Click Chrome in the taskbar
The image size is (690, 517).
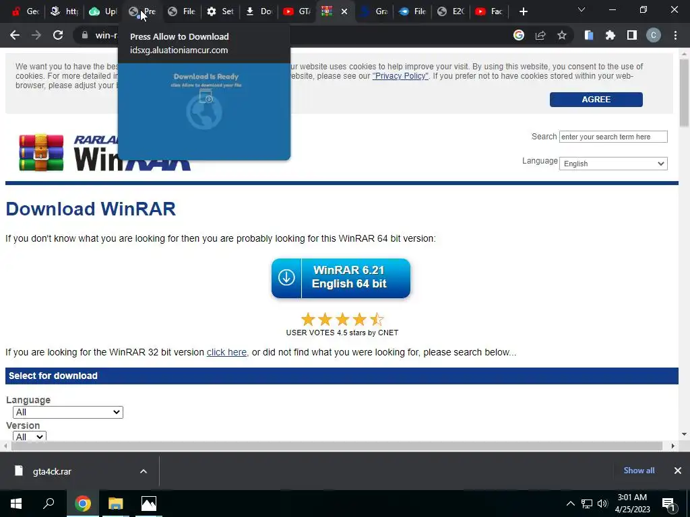[82, 504]
